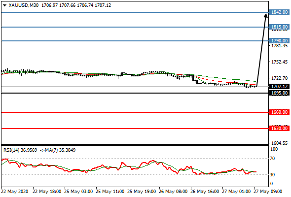Select the 1790.00 blue price label

pyautogui.click(x=279, y=40)
